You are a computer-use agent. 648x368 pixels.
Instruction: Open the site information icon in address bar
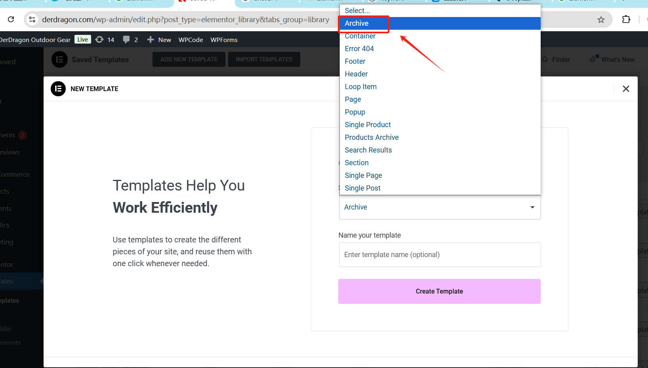[x=32, y=19]
